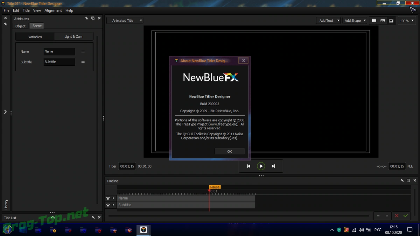
Task: Pin the Library sidebar
Action: point(6,24)
